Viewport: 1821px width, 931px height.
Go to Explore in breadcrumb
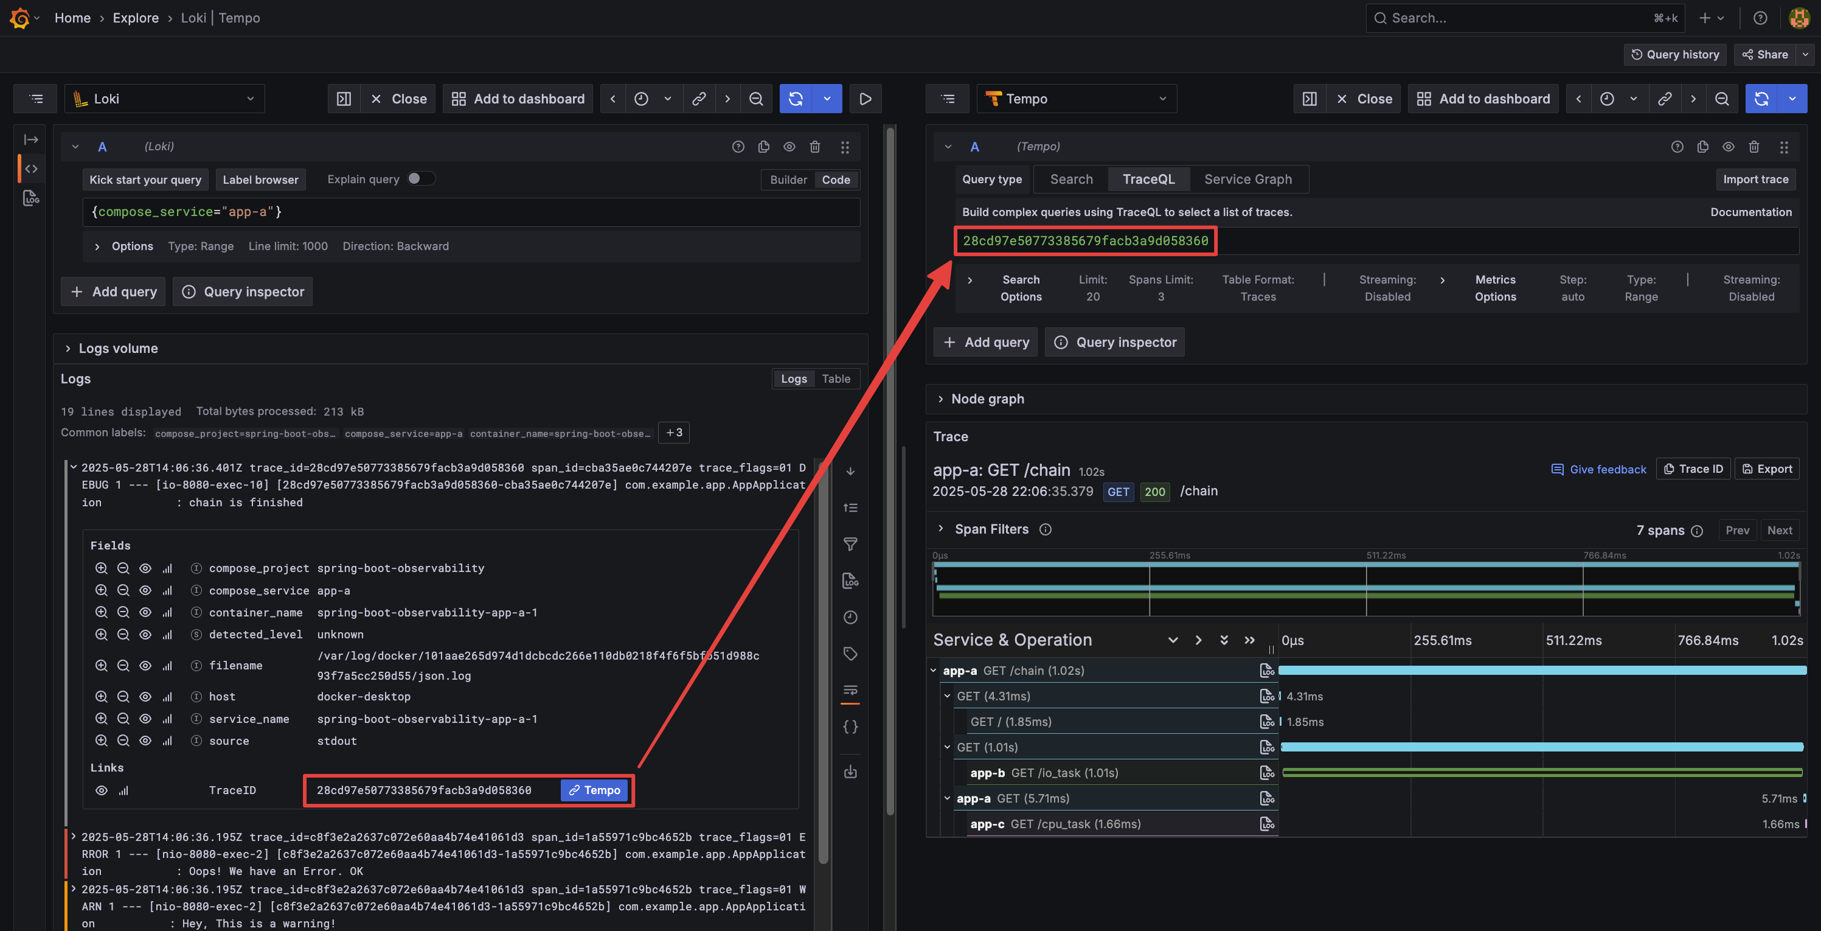tap(136, 18)
